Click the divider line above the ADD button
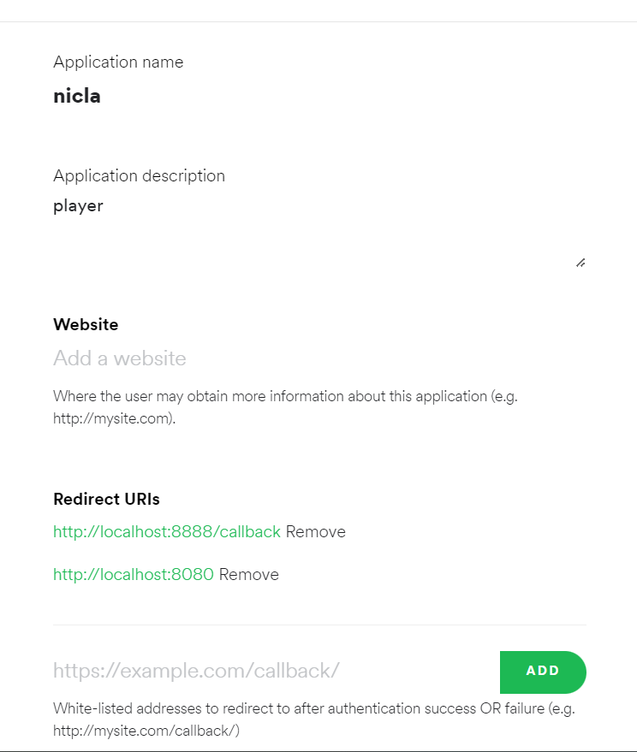The height and width of the screenshot is (752, 637). (x=319, y=625)
